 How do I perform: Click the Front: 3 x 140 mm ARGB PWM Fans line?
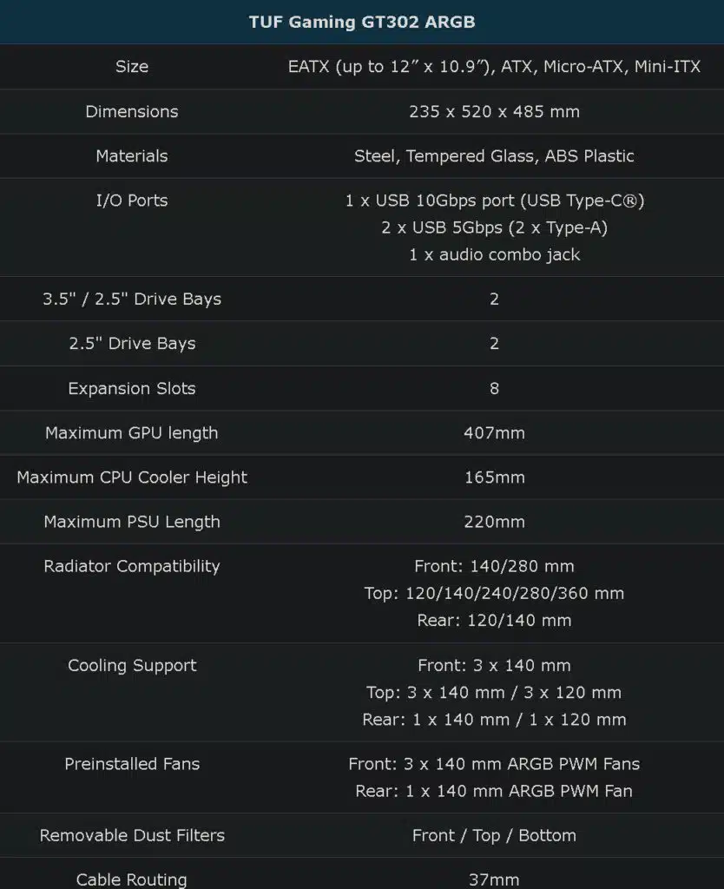coord(494,764)
